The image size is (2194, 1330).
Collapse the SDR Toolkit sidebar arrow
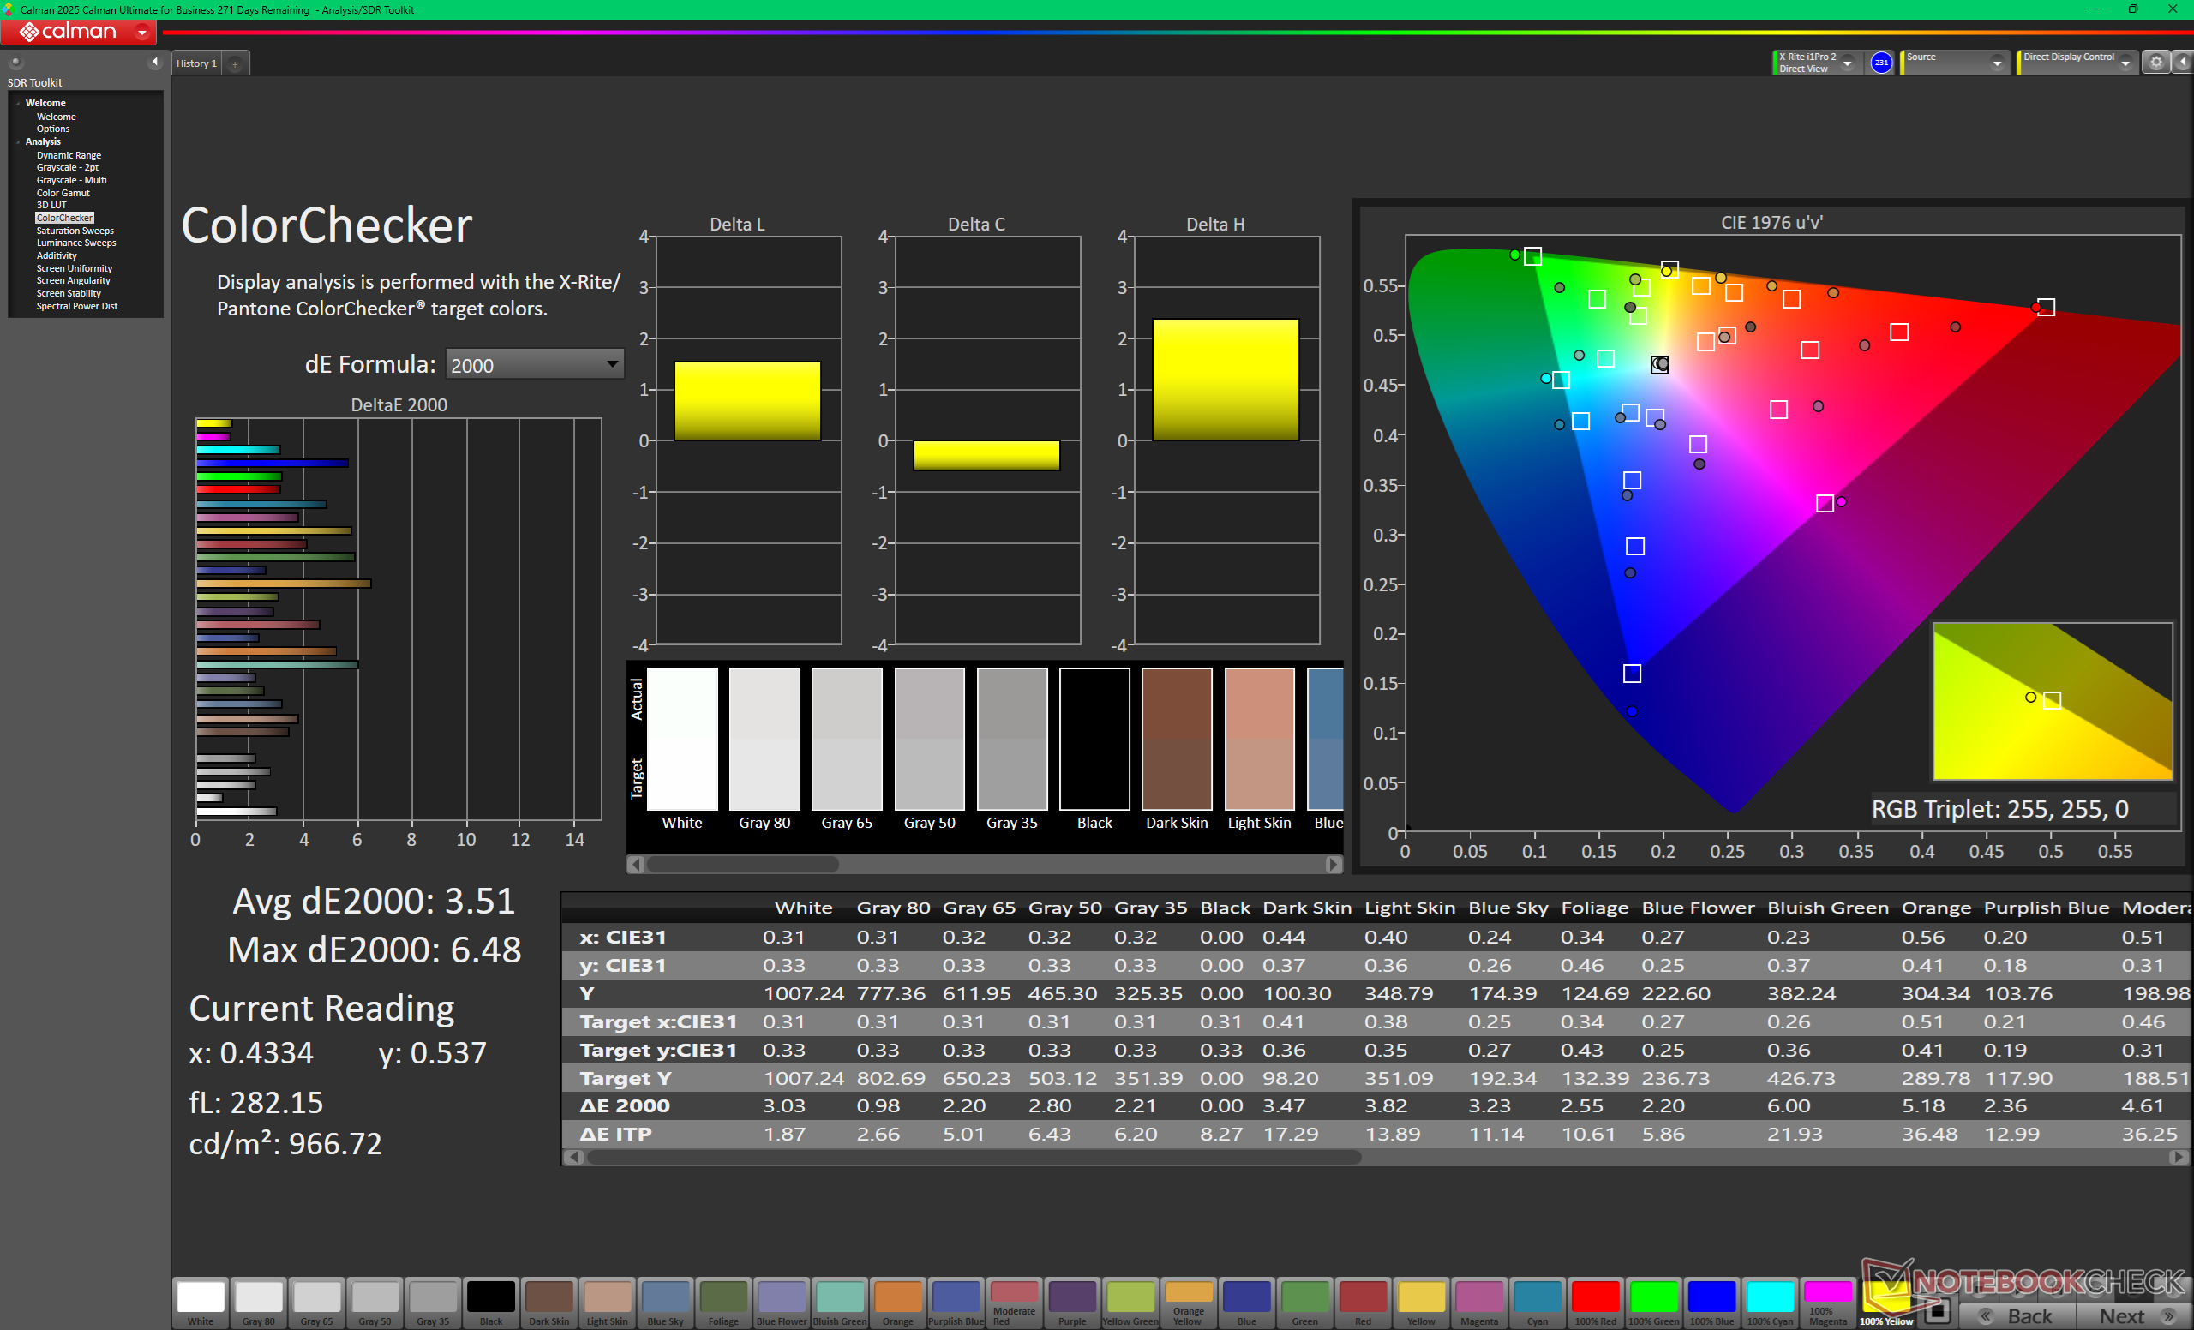(x=155, y=62)
